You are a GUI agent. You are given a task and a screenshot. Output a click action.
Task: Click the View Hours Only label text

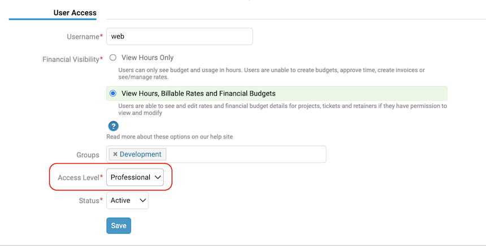[x=147, y=58]
